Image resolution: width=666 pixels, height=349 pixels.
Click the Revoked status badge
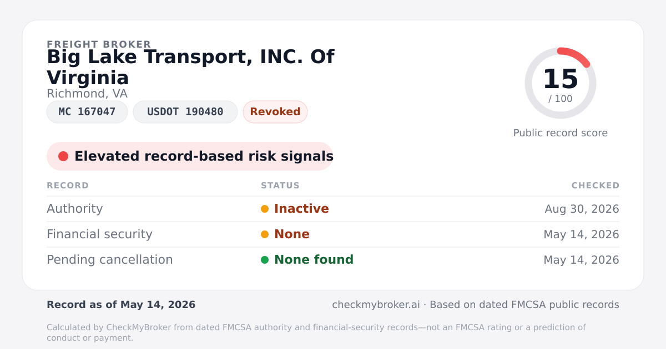tap(275, 112)
